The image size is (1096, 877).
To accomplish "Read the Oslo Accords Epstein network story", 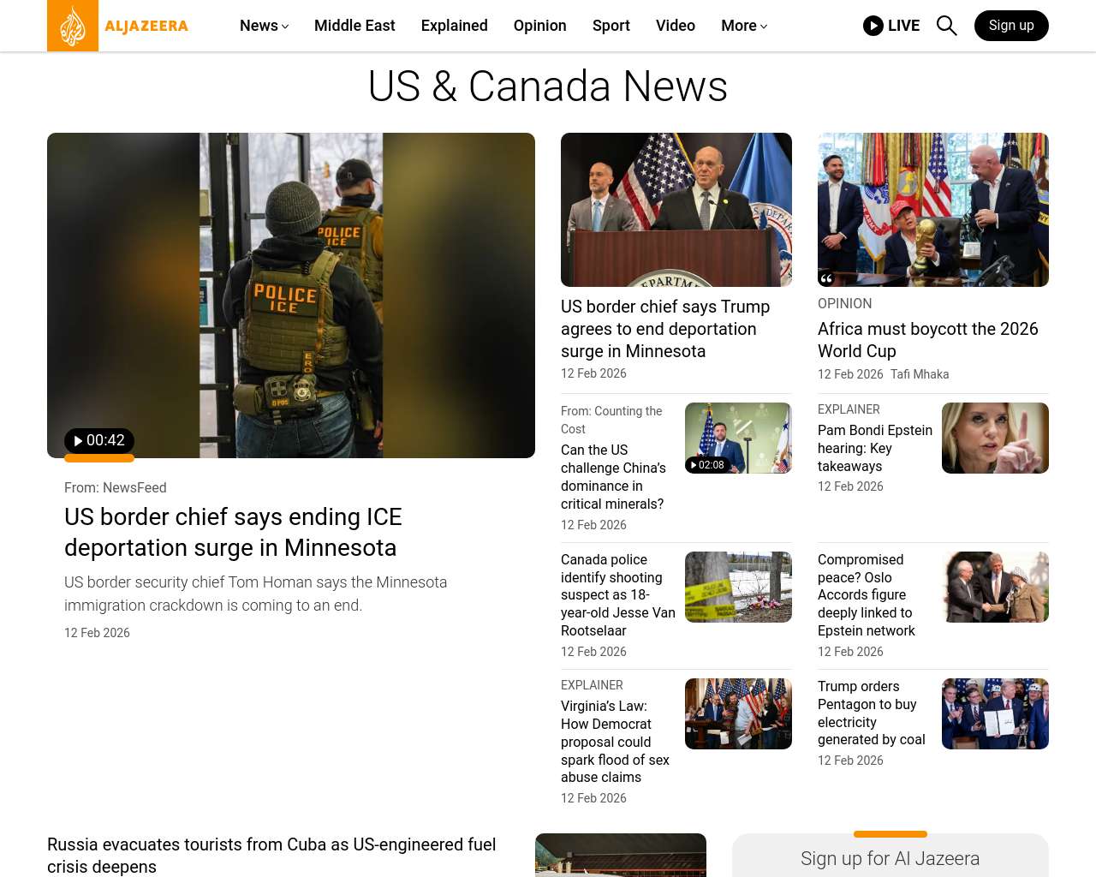I will point(867,595).
